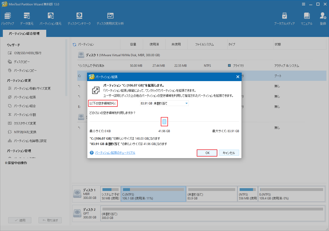Image resolution: width=329 pixels, height=231 pixels.
Task: Select ディスクコピー in the sidebar
Action: tap(22, 62)
